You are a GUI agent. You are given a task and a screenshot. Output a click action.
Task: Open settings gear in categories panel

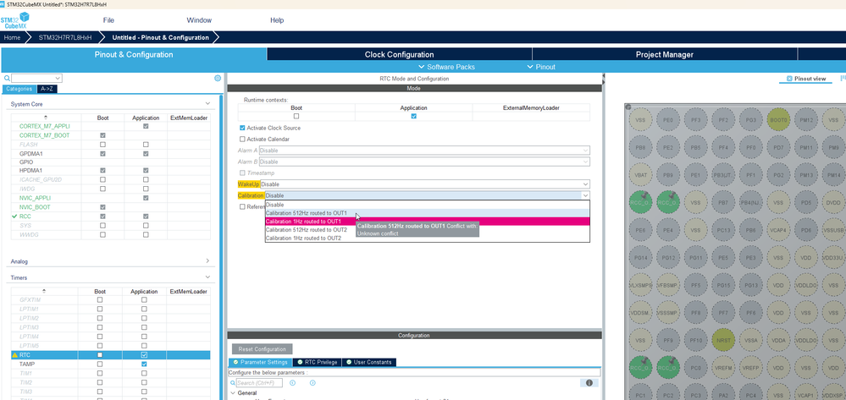[x=218, y=78]
